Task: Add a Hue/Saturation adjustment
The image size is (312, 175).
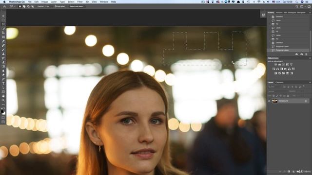Action: (274, 69)
